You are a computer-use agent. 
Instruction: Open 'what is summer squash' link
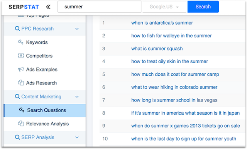coord(157,49)
